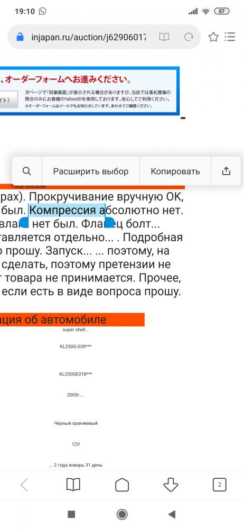Tap the secure lock icon
The height and width of the screenshot is (529, 244).
point(20,37)
